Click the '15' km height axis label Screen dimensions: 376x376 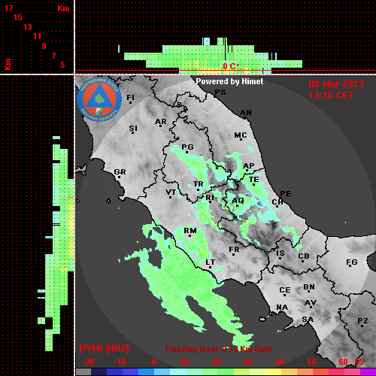[x=18, y=17]
